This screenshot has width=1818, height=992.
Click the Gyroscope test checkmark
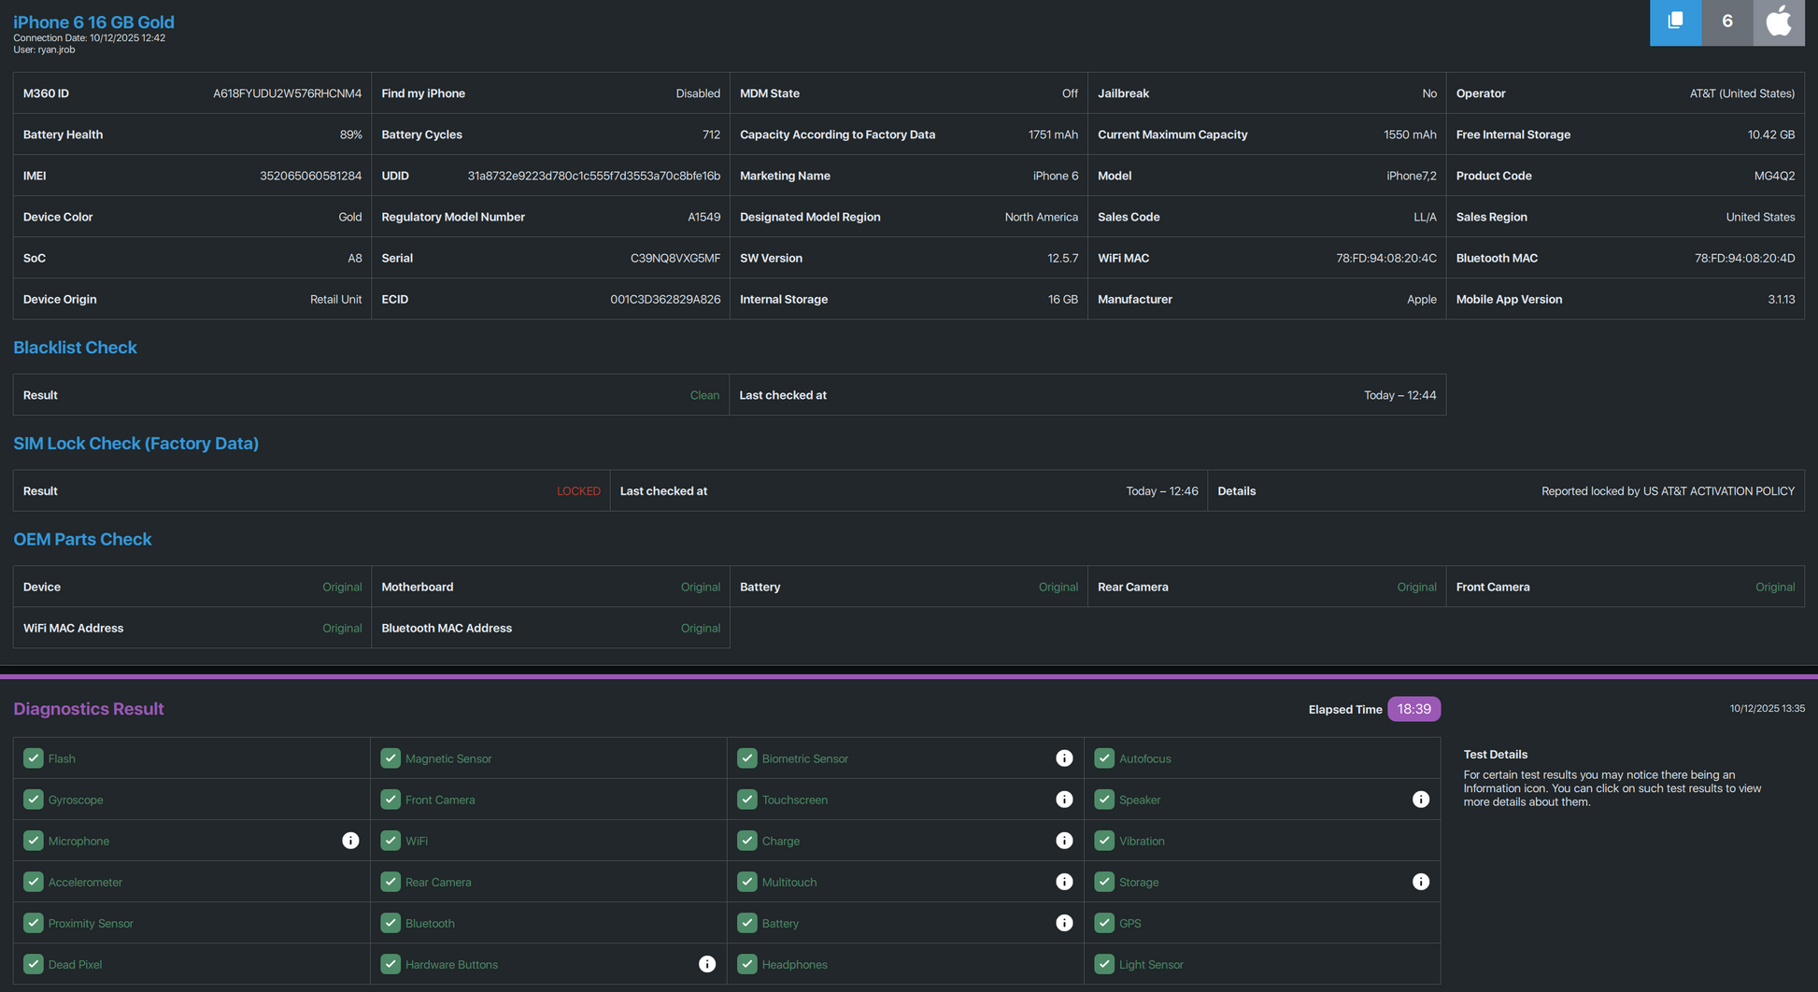coord(34,800)
